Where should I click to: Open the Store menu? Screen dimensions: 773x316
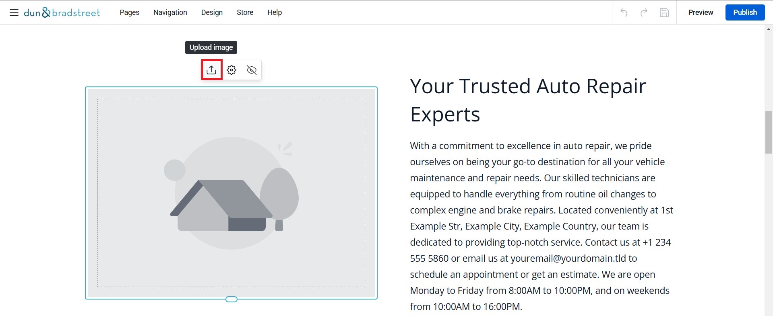(x=245, y=12)
